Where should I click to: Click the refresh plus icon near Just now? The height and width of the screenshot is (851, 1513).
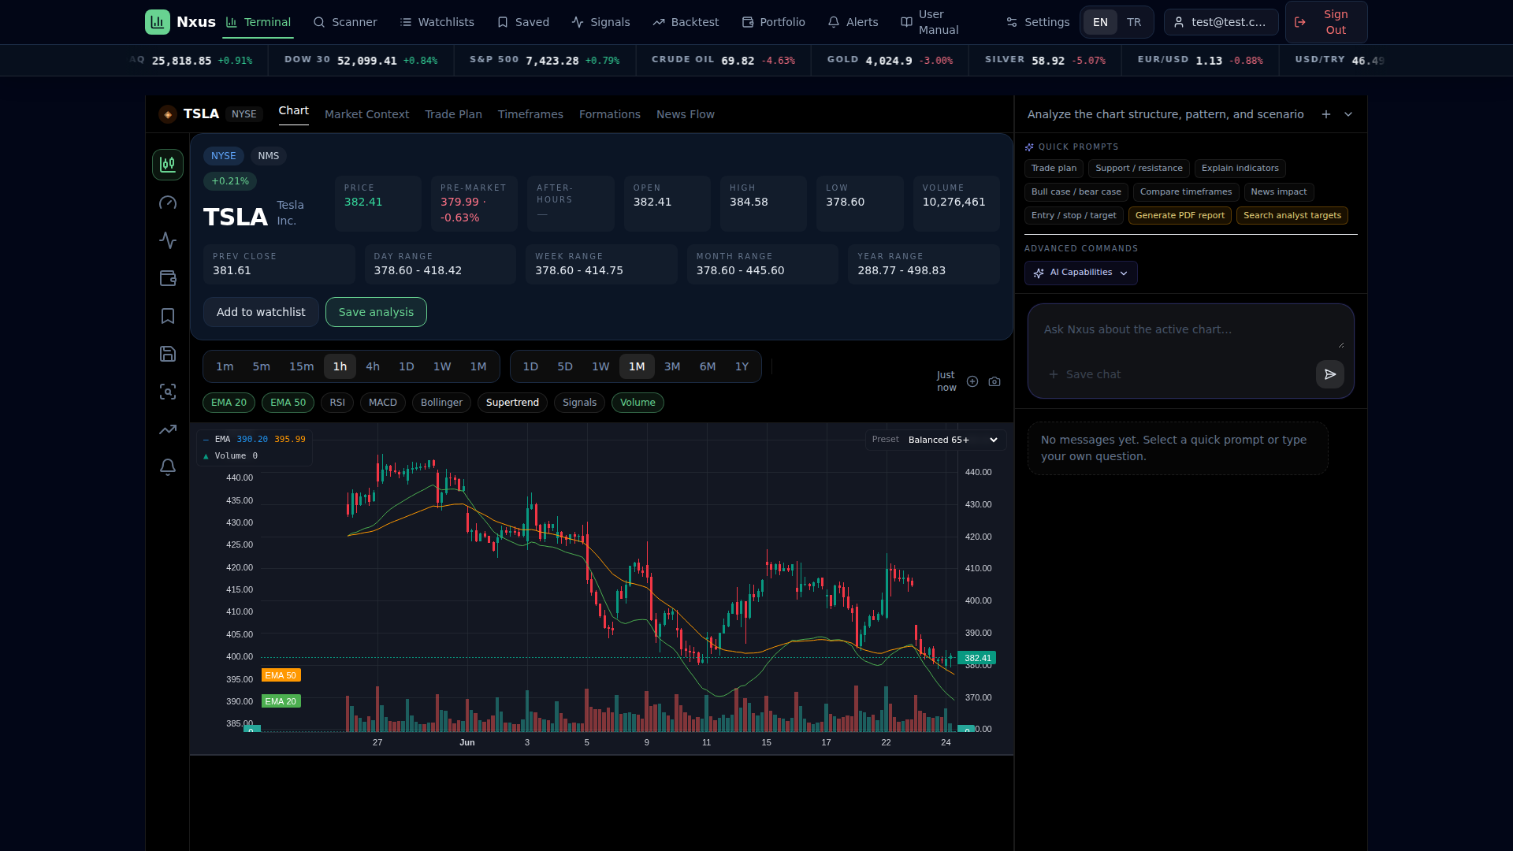[x=972, y=381]
